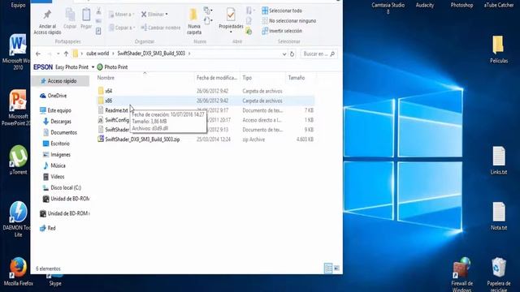Open Descargas in sidebar
The width and height of the screenshot is (520, 292).
click(58, 122)
